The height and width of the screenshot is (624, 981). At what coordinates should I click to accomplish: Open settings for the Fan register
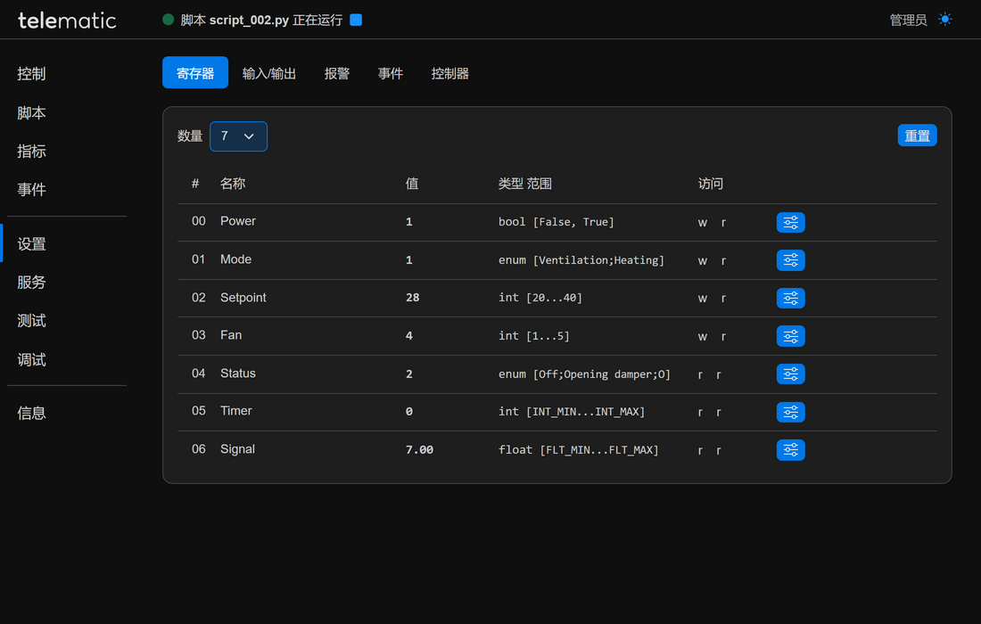click(790, 336)
